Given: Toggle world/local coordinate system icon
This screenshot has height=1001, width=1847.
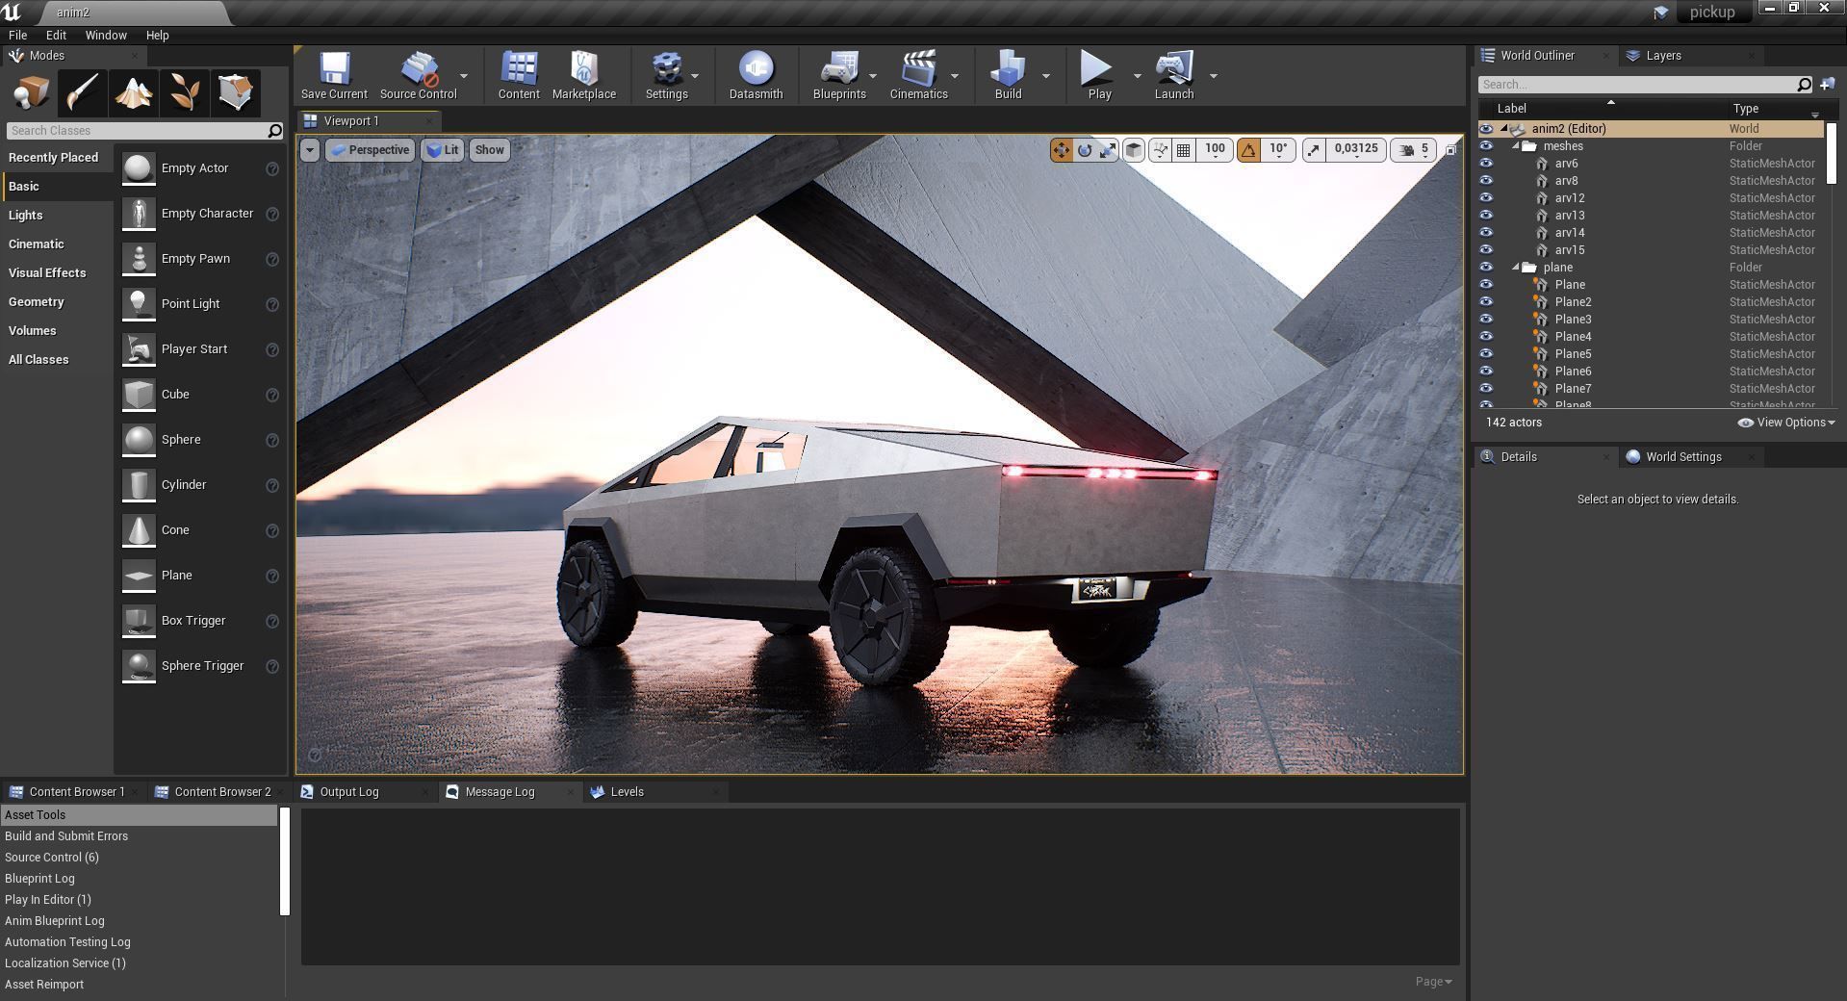Looking at the screenshot, I should click(1134, 150).
